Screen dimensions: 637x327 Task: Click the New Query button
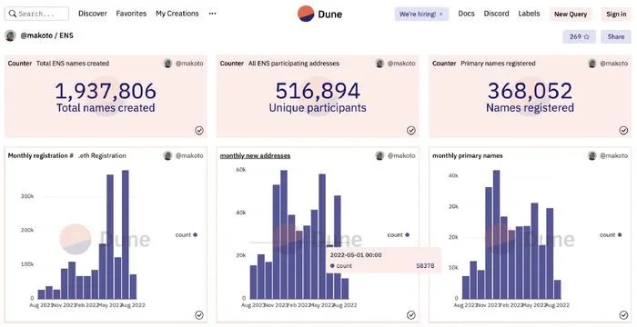tap(571, 15)
